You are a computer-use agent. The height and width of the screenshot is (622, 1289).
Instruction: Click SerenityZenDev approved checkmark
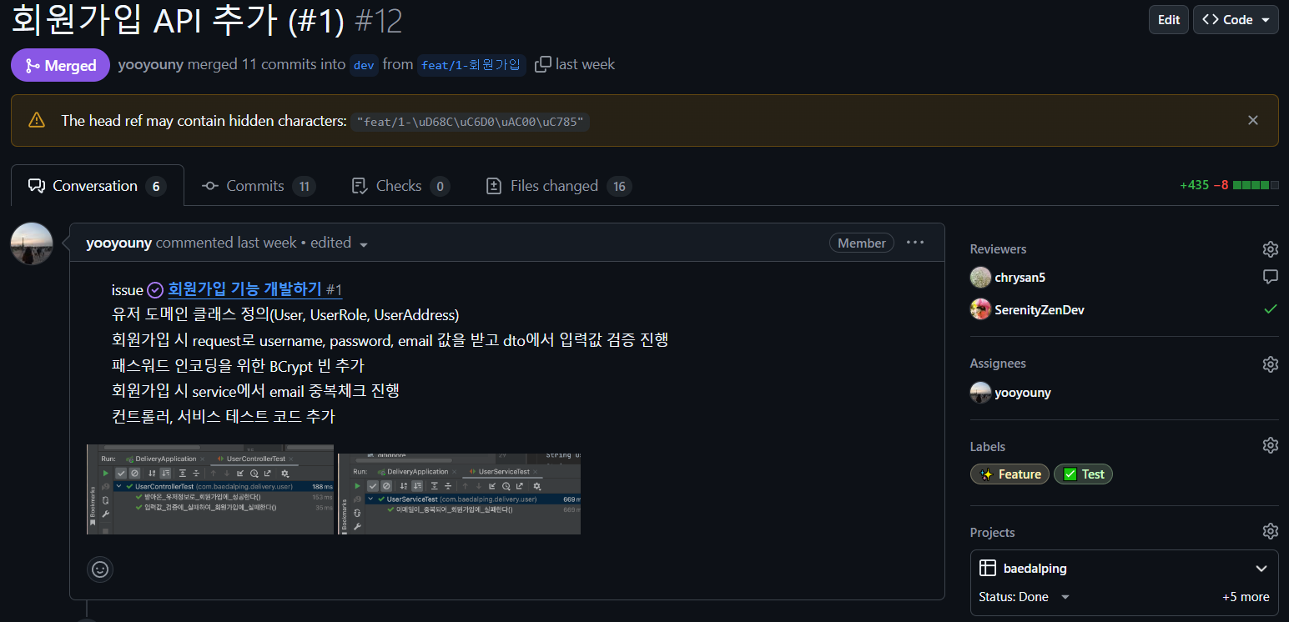[1270, 309]
